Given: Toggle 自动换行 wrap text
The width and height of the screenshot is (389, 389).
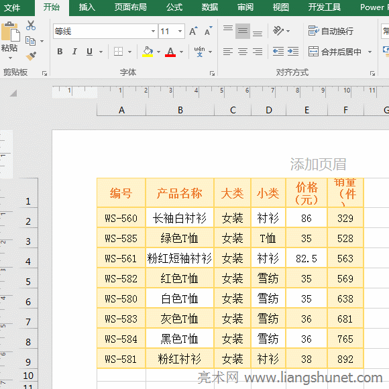Looking at the screenshot, I should point(331,31).
